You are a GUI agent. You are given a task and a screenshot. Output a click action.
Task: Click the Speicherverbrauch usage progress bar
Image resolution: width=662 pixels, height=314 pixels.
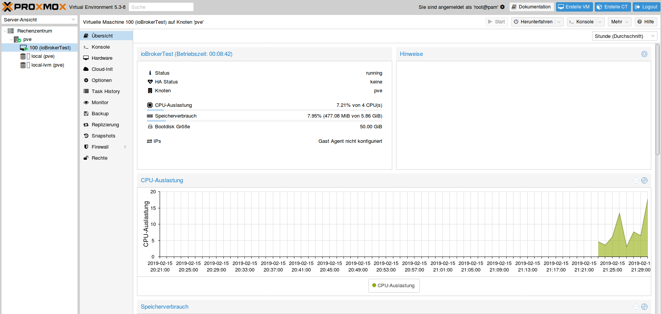pos(264,121)
